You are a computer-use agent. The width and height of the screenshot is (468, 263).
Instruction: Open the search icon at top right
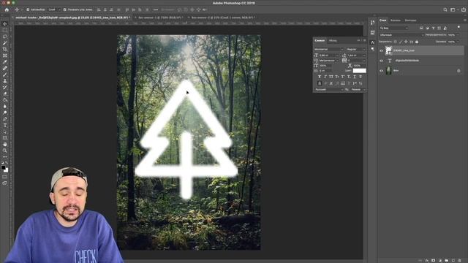coord(445,9)
